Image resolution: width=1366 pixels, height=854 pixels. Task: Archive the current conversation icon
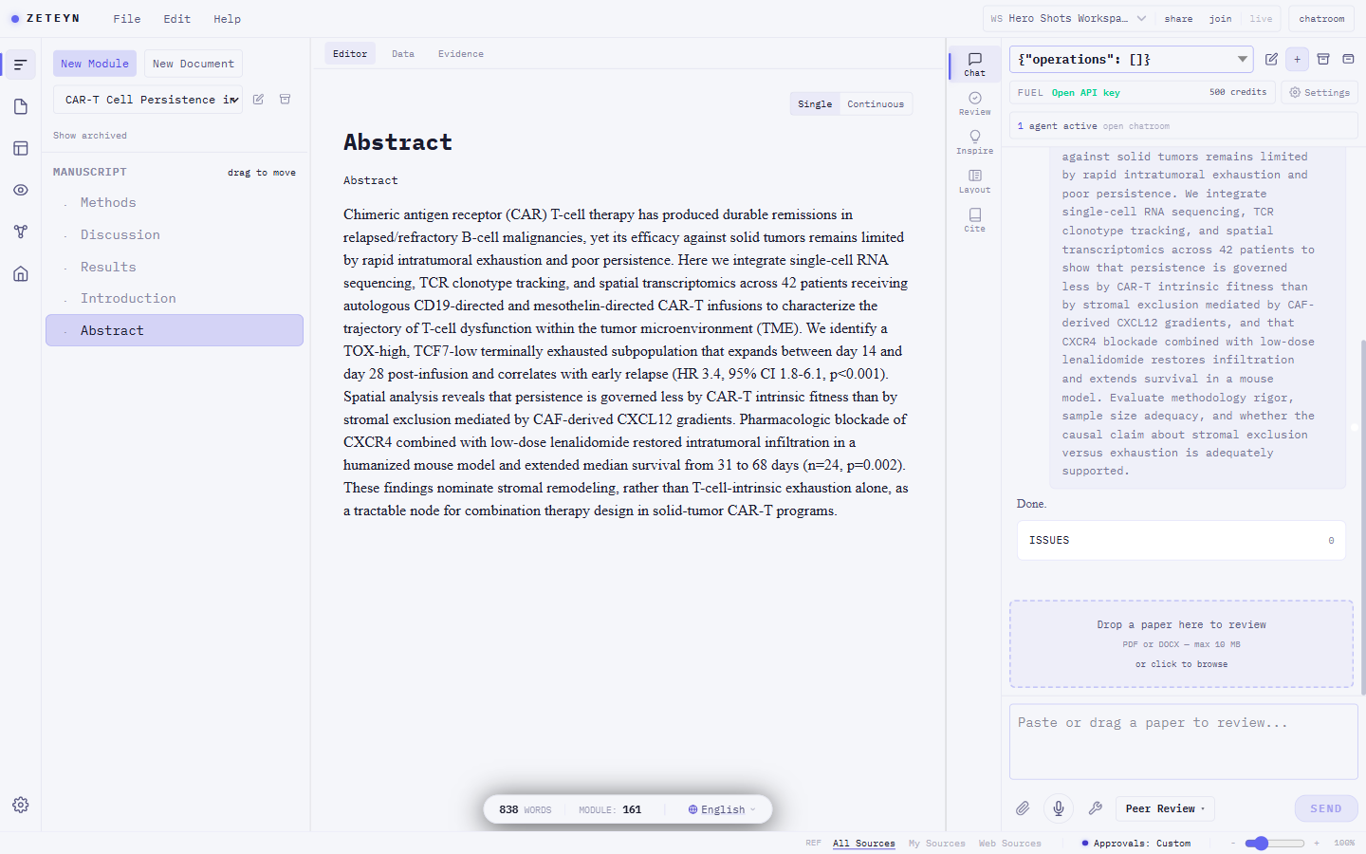click(1323, 59)
